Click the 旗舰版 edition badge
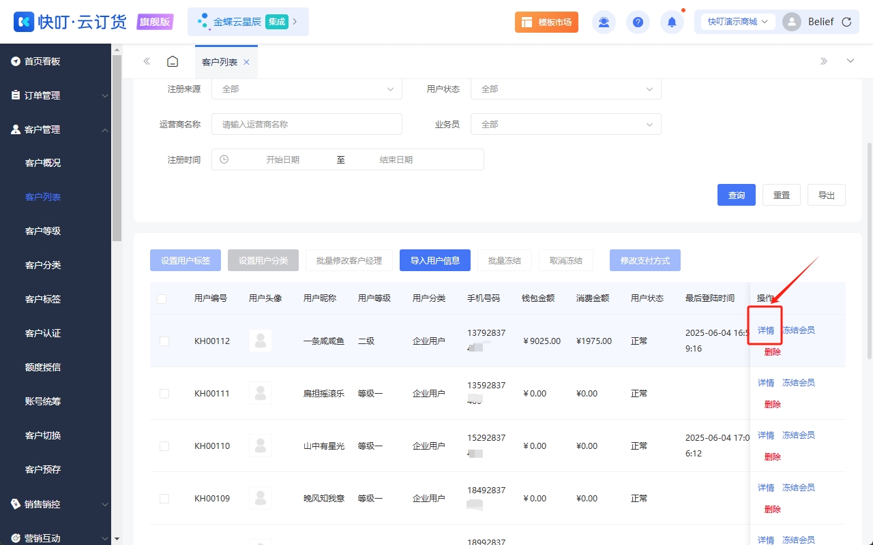The width and height of the screenshot is (873, 545). (155, 22)
